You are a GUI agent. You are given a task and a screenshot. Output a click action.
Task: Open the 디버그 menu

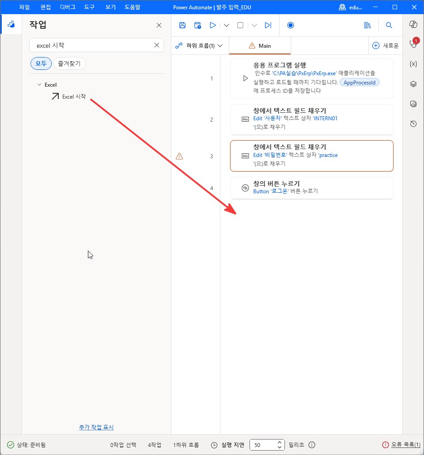point(68,7)
